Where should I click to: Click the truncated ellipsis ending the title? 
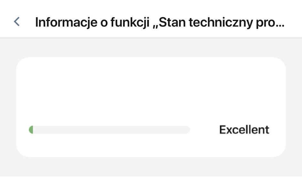280,23
